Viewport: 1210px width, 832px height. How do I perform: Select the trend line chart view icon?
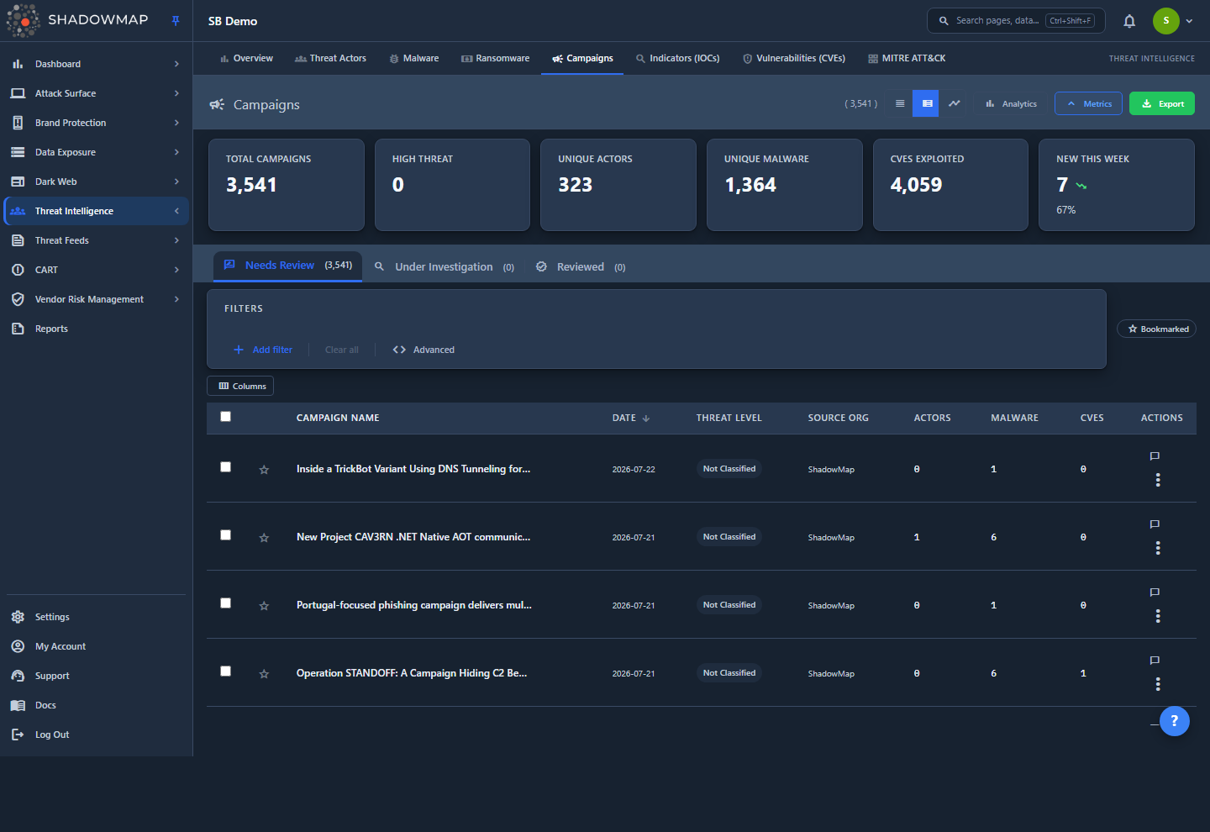coord(955,103)
